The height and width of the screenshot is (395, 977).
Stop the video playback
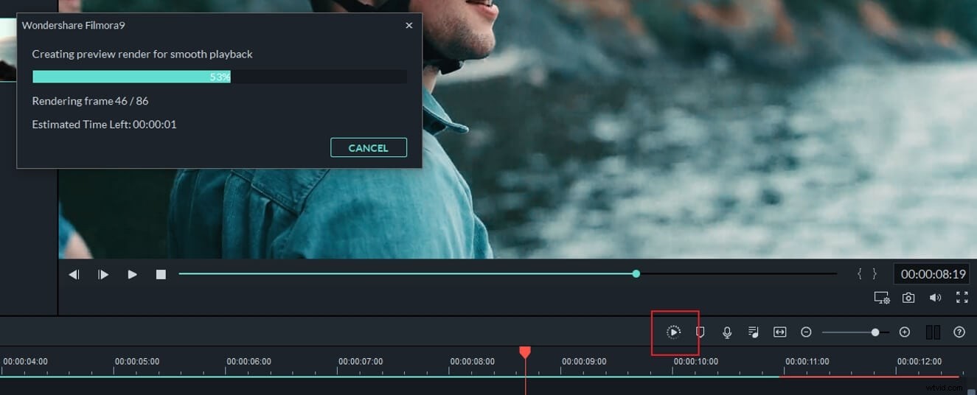(161, 274)
